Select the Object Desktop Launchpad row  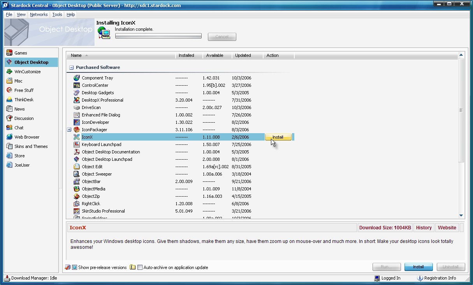pyautogui.click(x=181, y=159)
